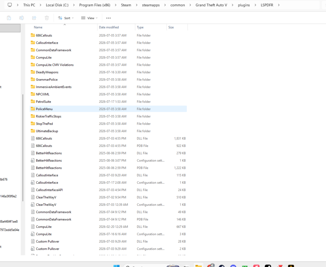
Task: Select the RiskierTrafficStops folder name
Action: pyautogui.click(x=48, y=116)
